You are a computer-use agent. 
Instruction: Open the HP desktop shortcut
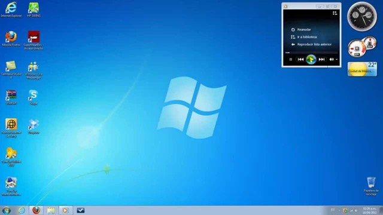[x=34, y=10]
